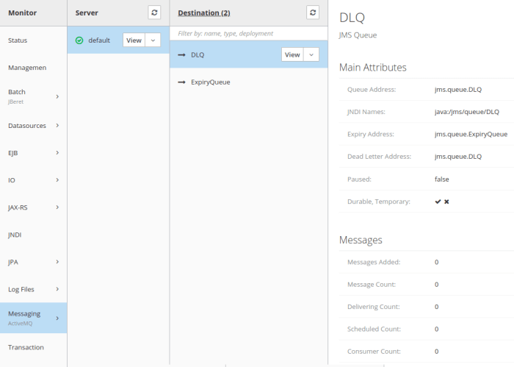Click Expiry Address value jms.queue.ExpiryQueue
The height and width of the screenshot is (367, 514).
coord(471,135)
